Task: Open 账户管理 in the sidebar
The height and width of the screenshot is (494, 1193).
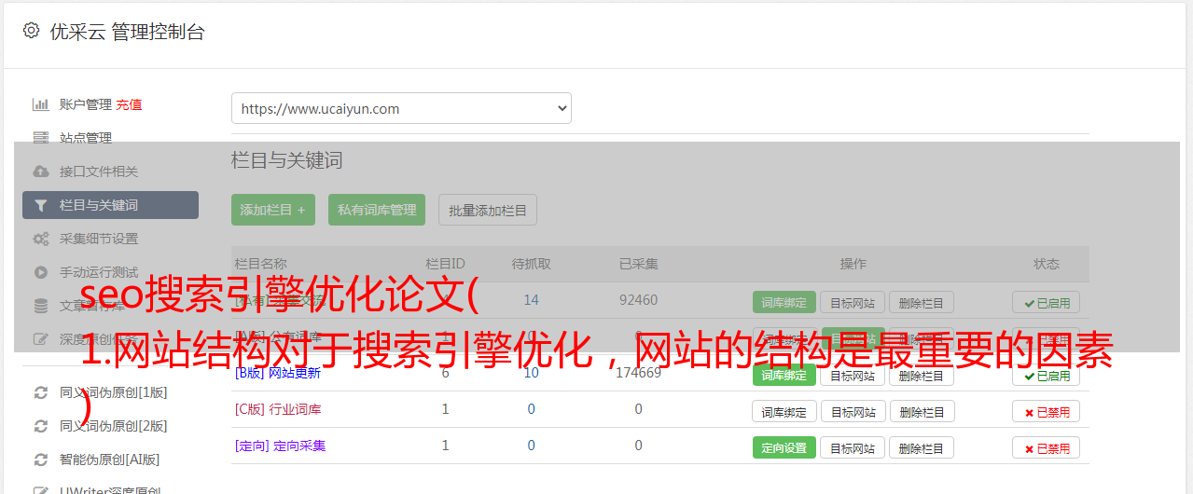Action: pyautogui.click(x=86, y=104)
